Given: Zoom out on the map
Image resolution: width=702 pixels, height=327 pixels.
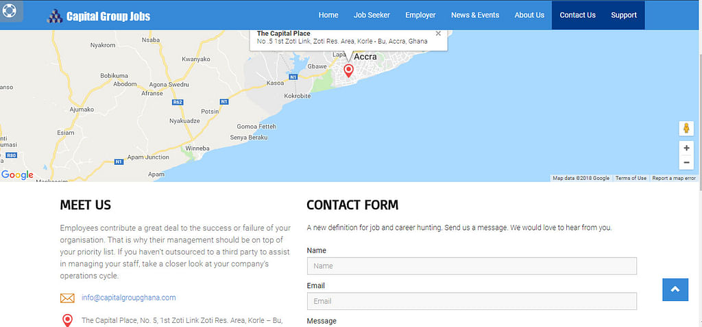Looking at the screenshot, I should tap(686, 162).
